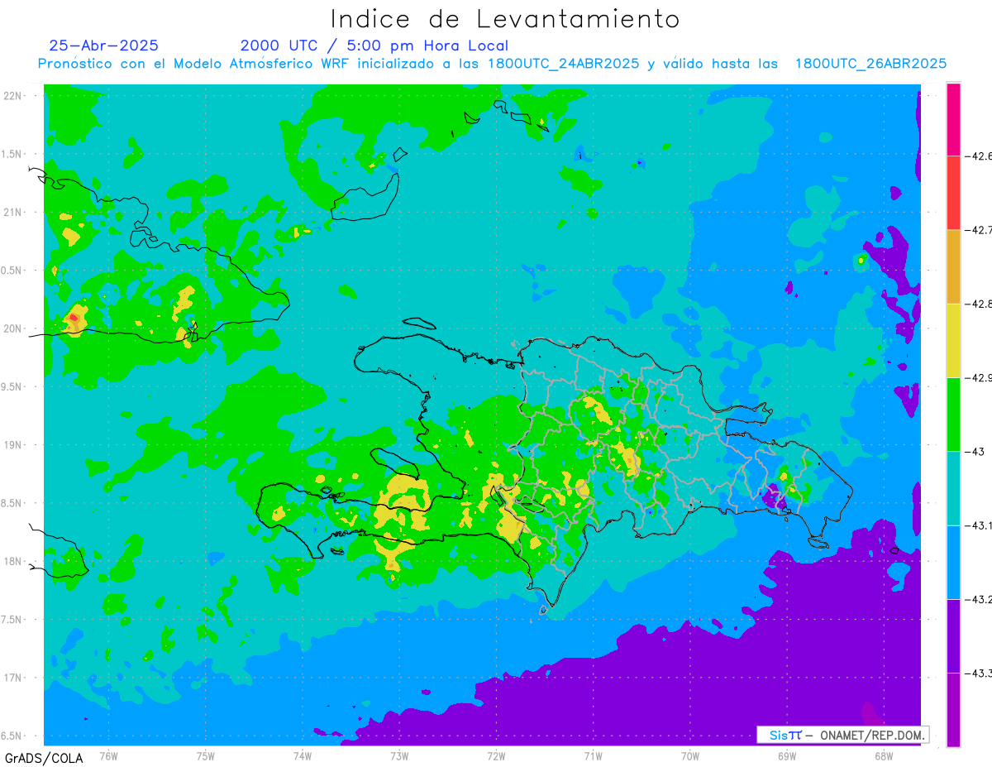Pick the magenta swatch at top of color bar
Image resolution: width=992 pixels, height=767 pixels.
click(953, 119)
